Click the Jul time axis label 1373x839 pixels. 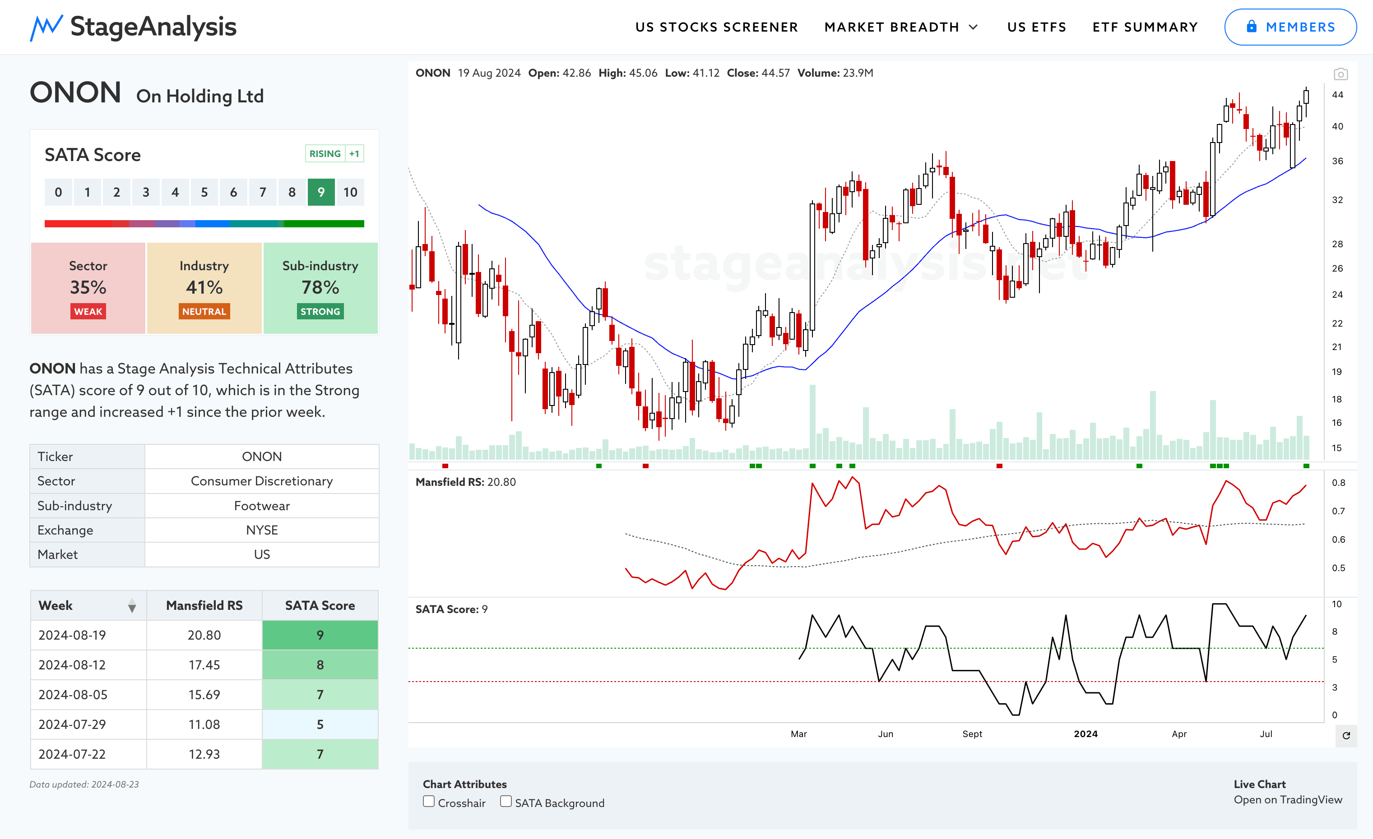point(1266,734)
